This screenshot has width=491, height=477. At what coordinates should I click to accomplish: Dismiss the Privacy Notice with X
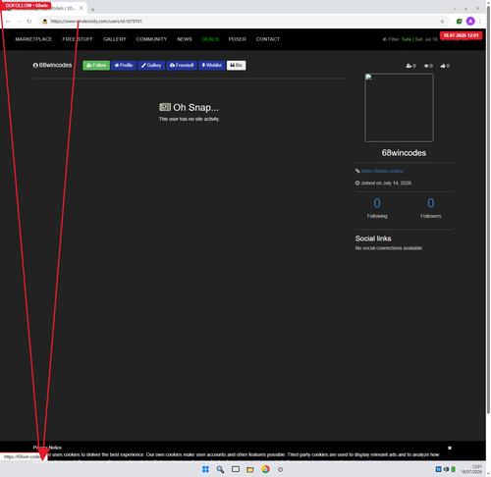pyautogui.click(x=450, y=448)
